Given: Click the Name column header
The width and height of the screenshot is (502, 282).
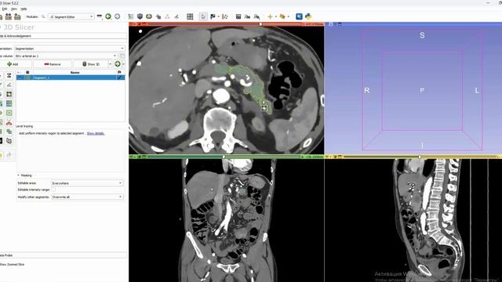Looking at the screenshot, I should tap(75, 73).
